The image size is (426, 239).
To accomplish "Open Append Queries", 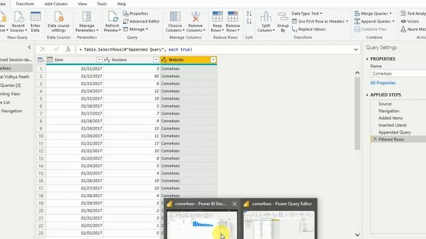I will [x=374, y=21].
